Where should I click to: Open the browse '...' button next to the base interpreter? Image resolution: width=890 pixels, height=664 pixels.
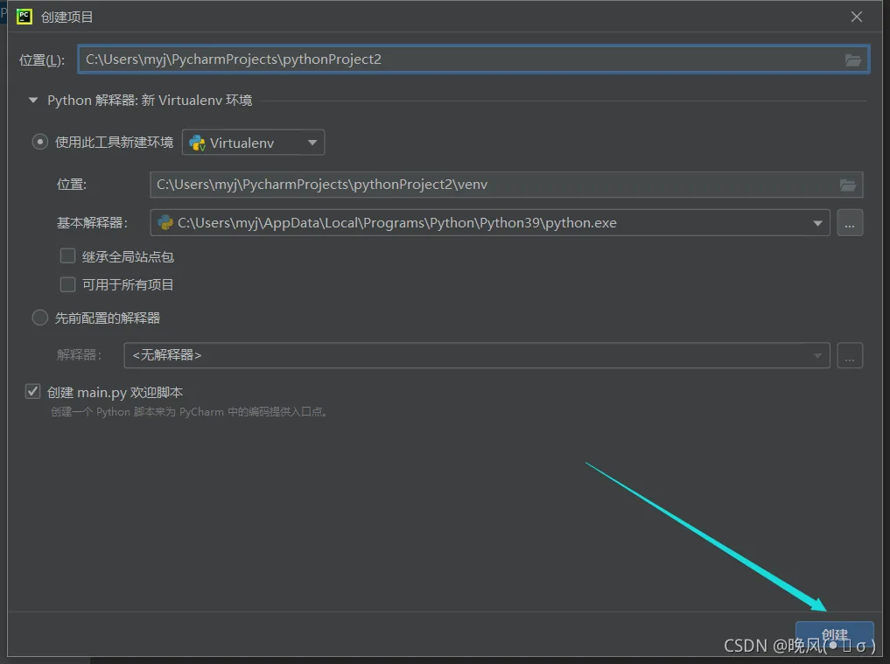pos(849,222)
